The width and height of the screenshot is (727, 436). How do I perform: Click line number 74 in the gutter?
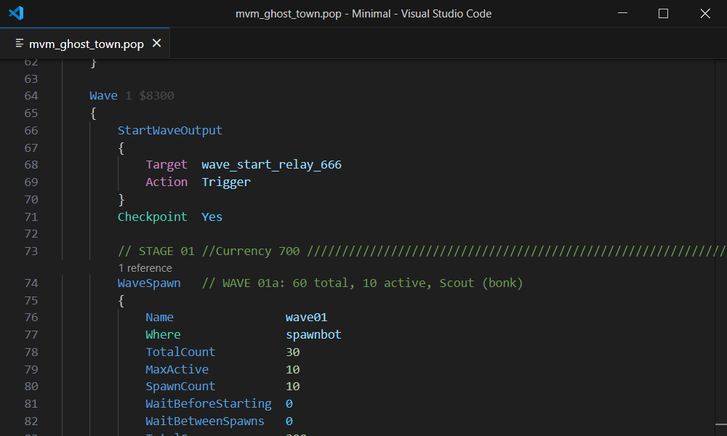31,283
